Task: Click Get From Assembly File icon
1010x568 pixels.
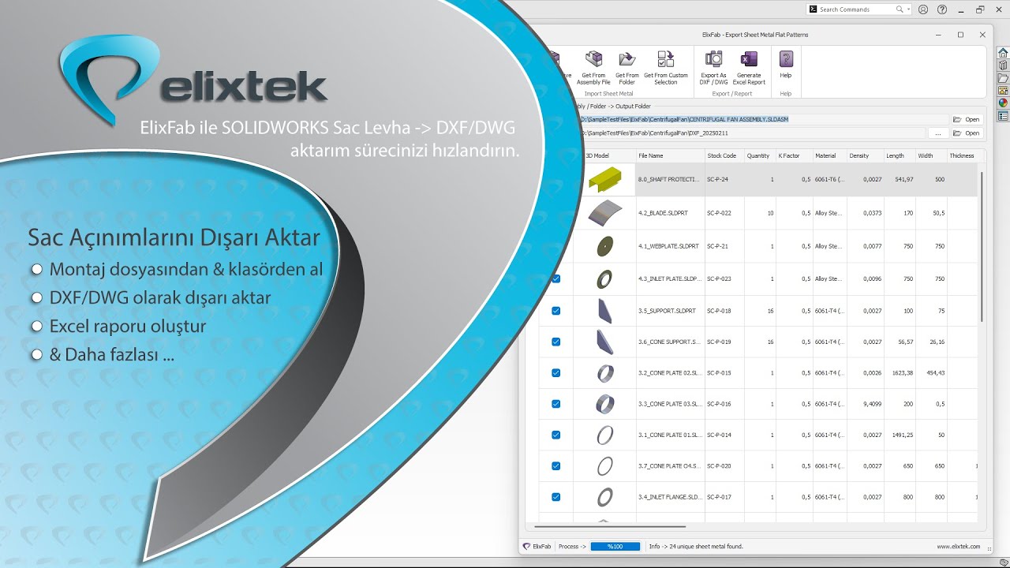Action: click(x=593, y=59)
